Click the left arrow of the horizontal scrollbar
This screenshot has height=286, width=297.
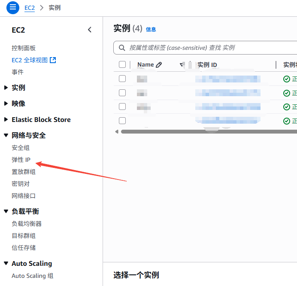pos(117,131)
